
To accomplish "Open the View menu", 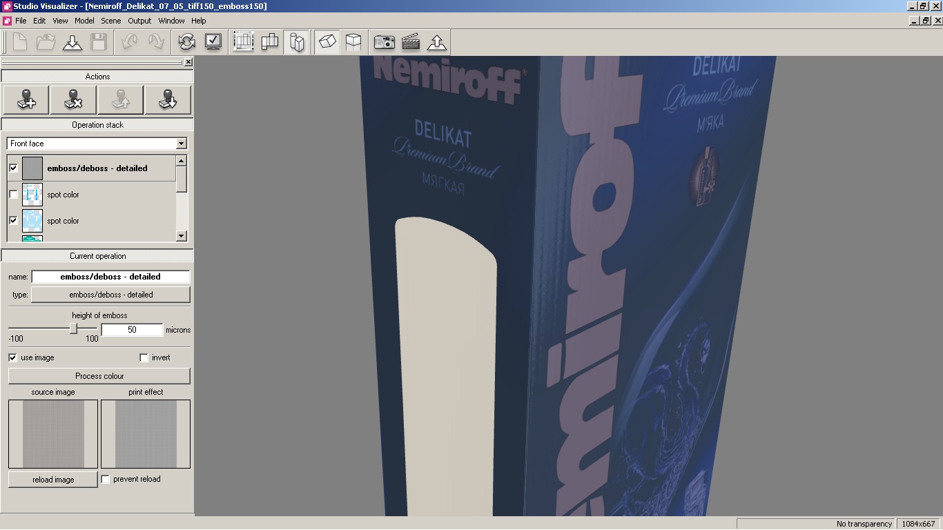I will click(x=61, y=21).
